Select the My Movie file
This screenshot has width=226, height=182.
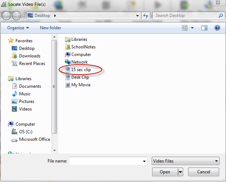click(81, 85)
